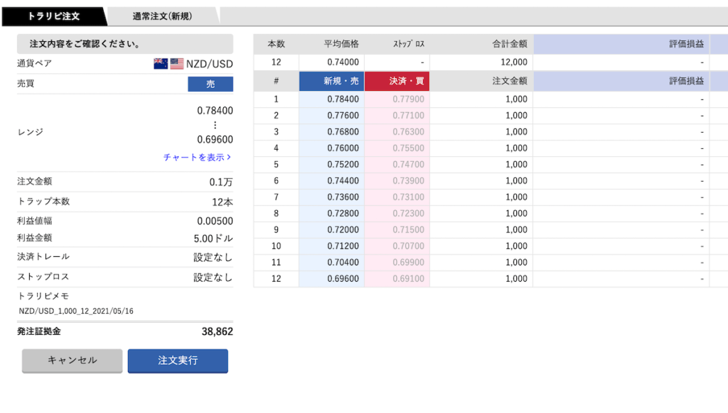728x413 pixels.
Task: Cancel the order with キャンセル button
Action: (x=72, y=360)
